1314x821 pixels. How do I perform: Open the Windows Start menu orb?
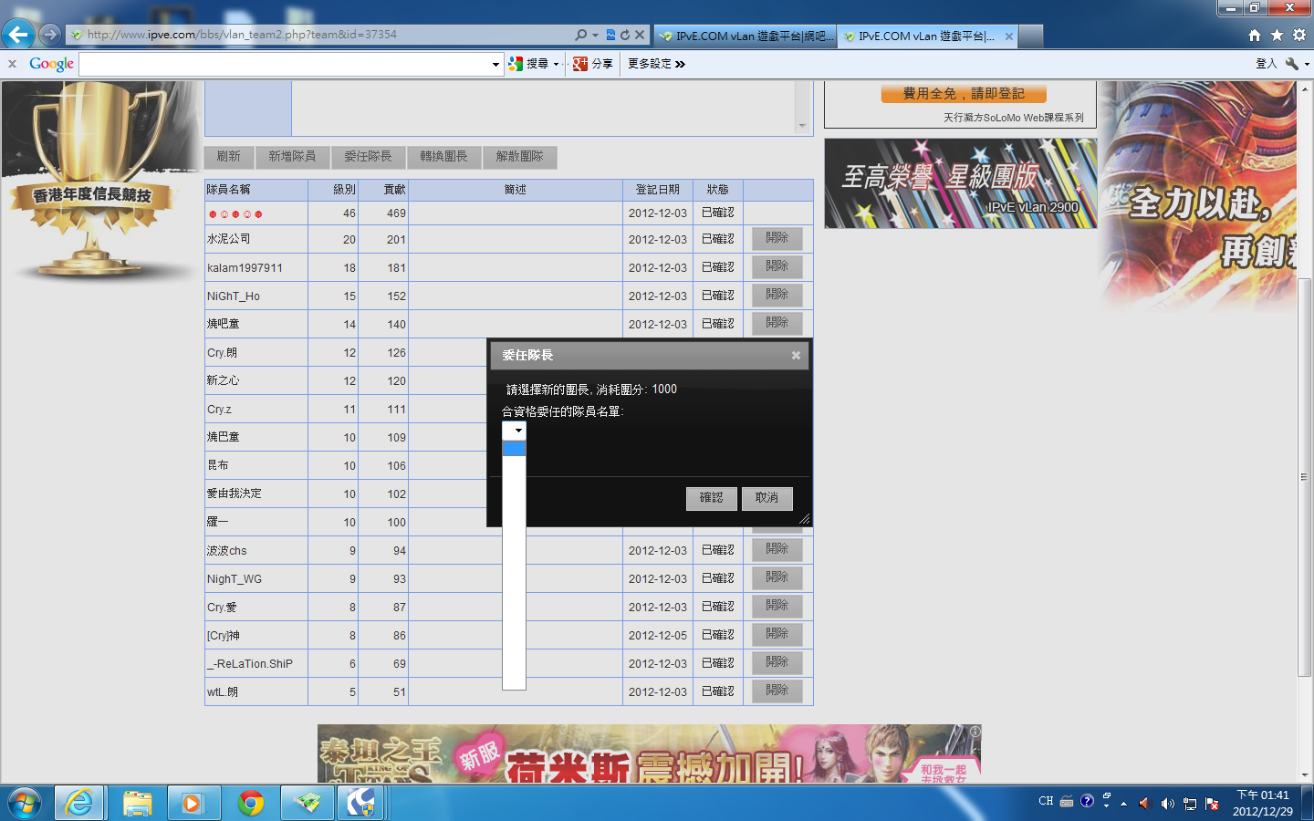click(x=25, y=803)
